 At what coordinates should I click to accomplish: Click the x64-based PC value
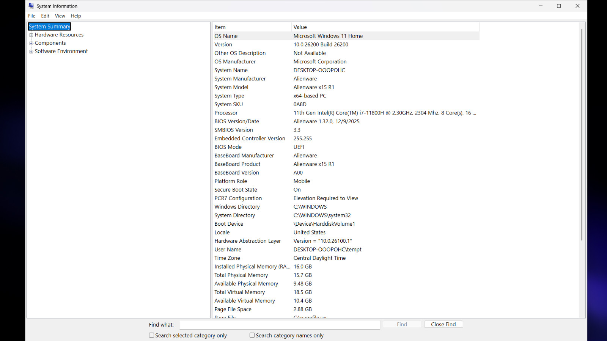coord(310,96)
